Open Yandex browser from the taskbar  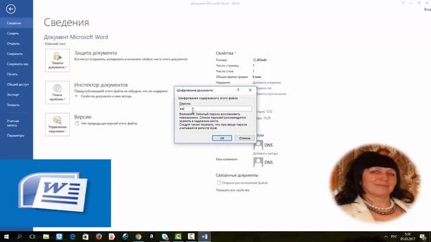click(x=112, y=237)
